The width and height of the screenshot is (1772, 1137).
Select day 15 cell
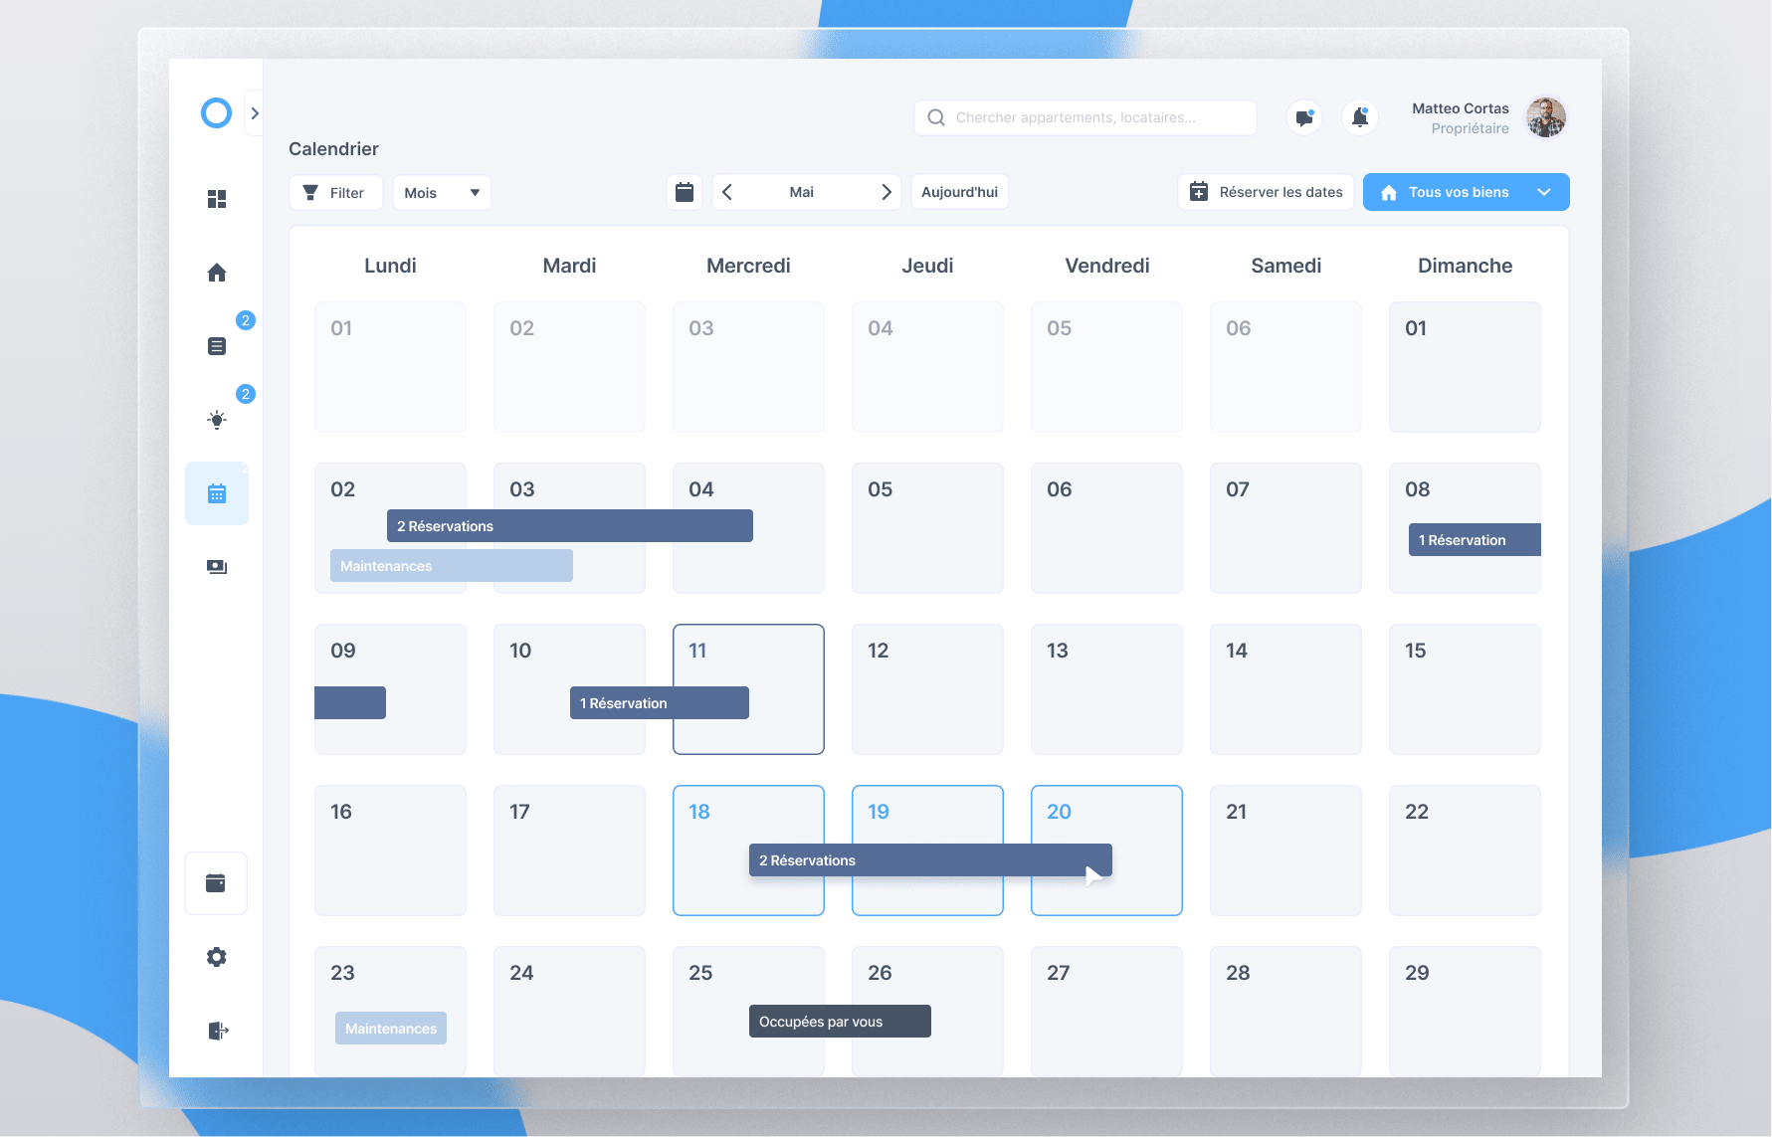pos(1465,689)
